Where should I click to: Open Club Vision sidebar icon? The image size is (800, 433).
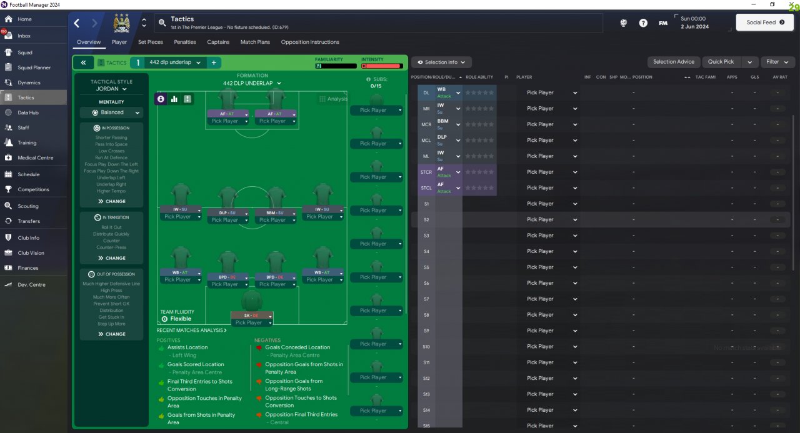8,253
